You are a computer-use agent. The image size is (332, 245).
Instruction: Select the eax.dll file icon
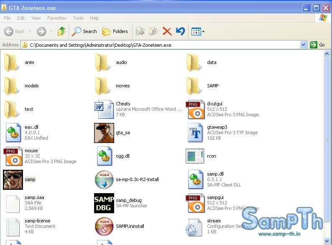tap(13, 133)
